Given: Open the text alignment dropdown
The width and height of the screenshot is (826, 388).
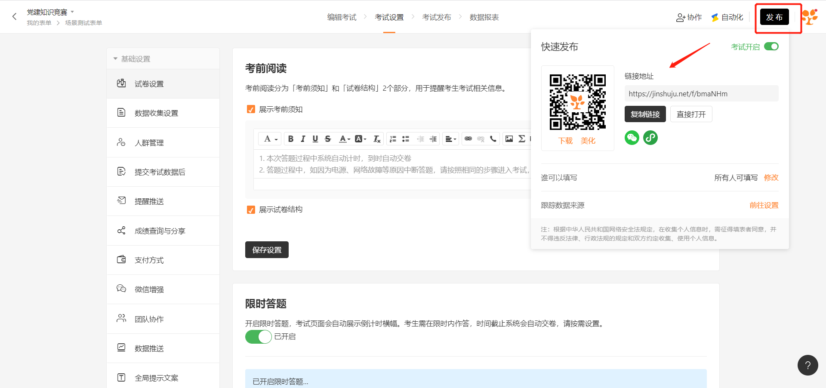Looking at the screenshot, I should pyautogui.click(x=450, y=139).
